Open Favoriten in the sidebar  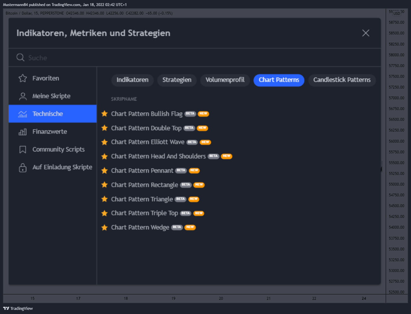(52, 78)
